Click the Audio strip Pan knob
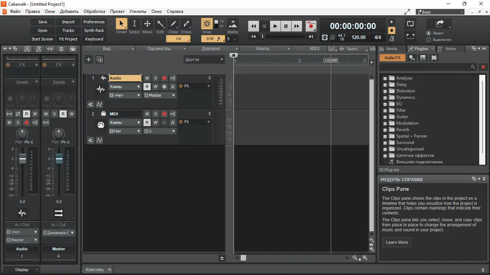 coord(22,134)
